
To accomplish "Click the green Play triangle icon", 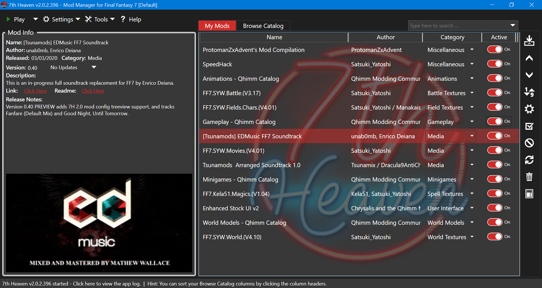I will coord(8,19).
